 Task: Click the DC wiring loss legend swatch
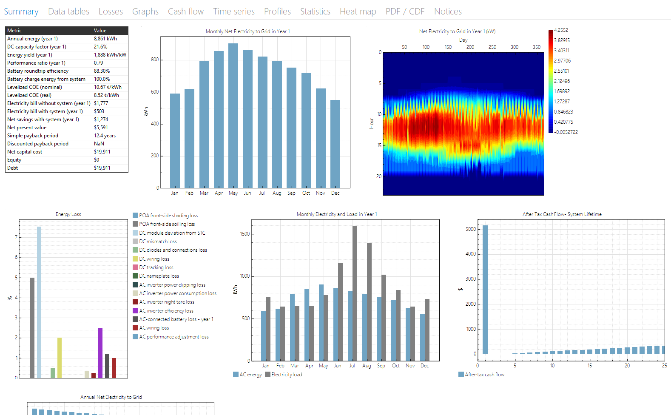[136, 259]
